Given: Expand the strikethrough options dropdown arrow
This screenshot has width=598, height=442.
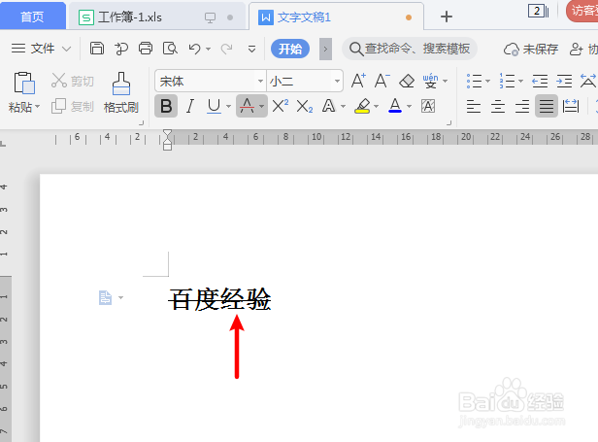Looking at the screenshot, I should [x=262, y=106].
